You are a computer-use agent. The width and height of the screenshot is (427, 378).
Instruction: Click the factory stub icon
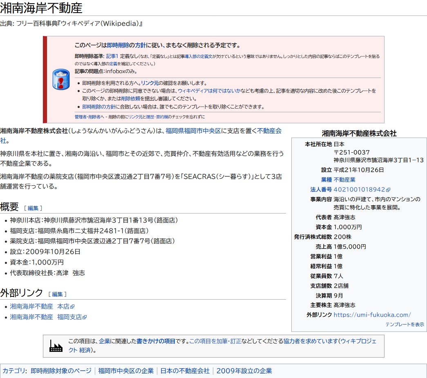pyautogui.click(x=56, y=346)
